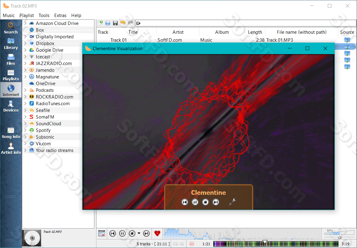Seek within the moodbar track position slider

[276, 244]
